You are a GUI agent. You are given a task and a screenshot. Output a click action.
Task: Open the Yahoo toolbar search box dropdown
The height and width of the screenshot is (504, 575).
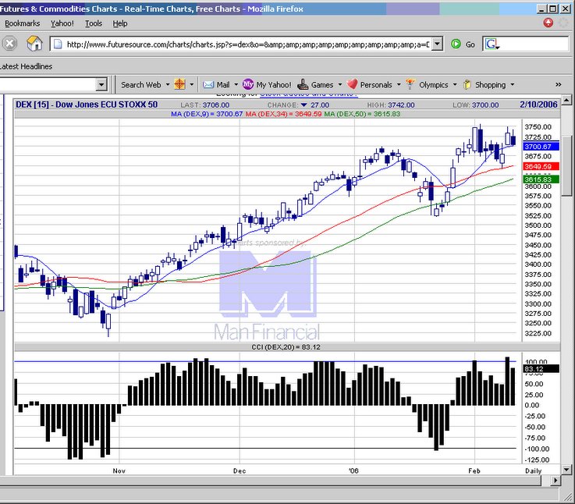(101, 85)
